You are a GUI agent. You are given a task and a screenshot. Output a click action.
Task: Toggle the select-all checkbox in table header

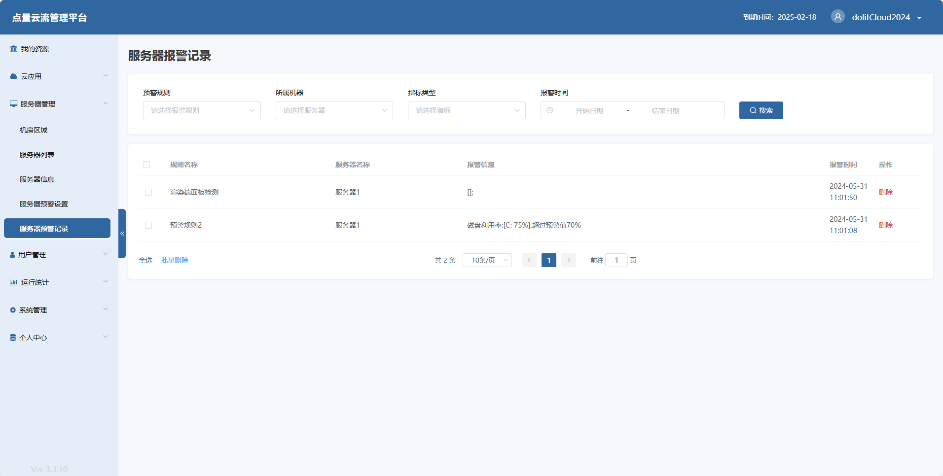point(146,165)
